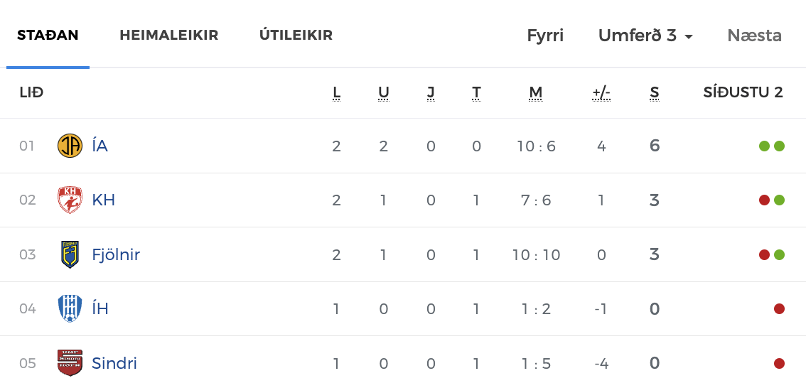Go to next round with Næsta
The height and width of the screenshot is (388, 806).
(754, 36)
